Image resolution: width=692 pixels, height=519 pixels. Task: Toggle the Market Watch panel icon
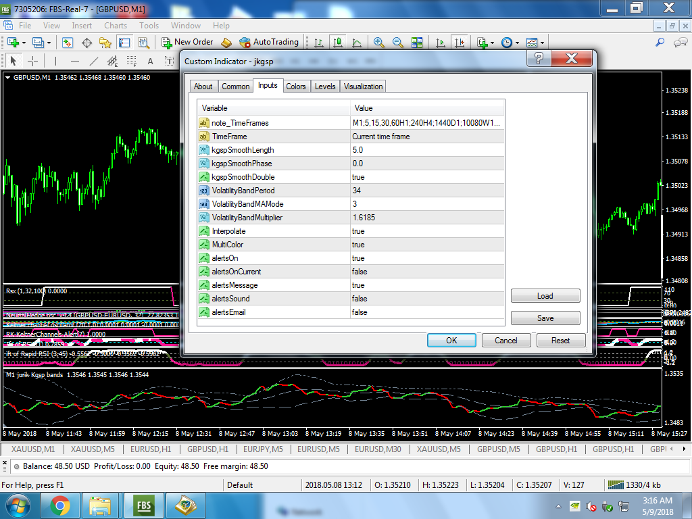67,43
